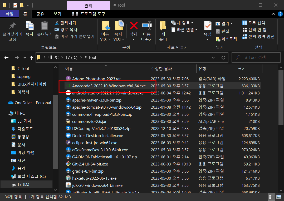The image size is (284, 201).
Task: Click the 관리 (Manage) contextual tab
Action: pos(88,6)
